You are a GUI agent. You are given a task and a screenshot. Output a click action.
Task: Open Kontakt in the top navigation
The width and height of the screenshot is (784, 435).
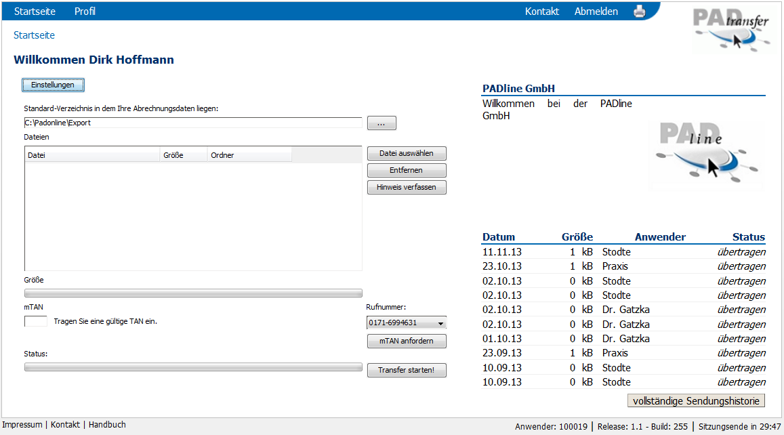[x=541, y=12]
